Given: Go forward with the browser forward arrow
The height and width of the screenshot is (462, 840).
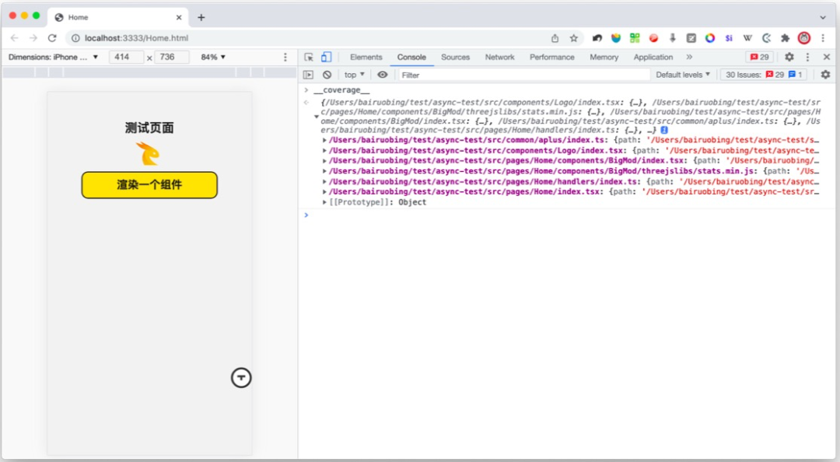Looking at the screenshot, I should 33,38.
